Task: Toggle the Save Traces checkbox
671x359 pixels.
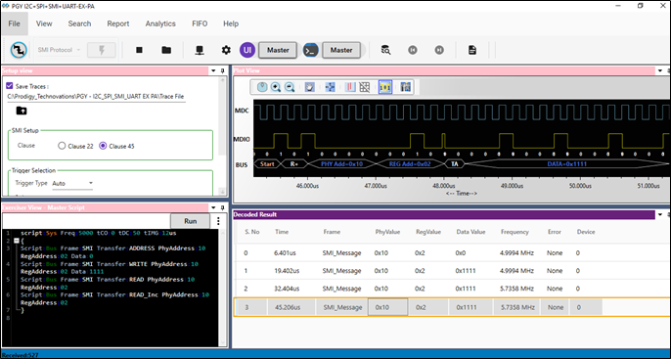Action: coord(10,86)
